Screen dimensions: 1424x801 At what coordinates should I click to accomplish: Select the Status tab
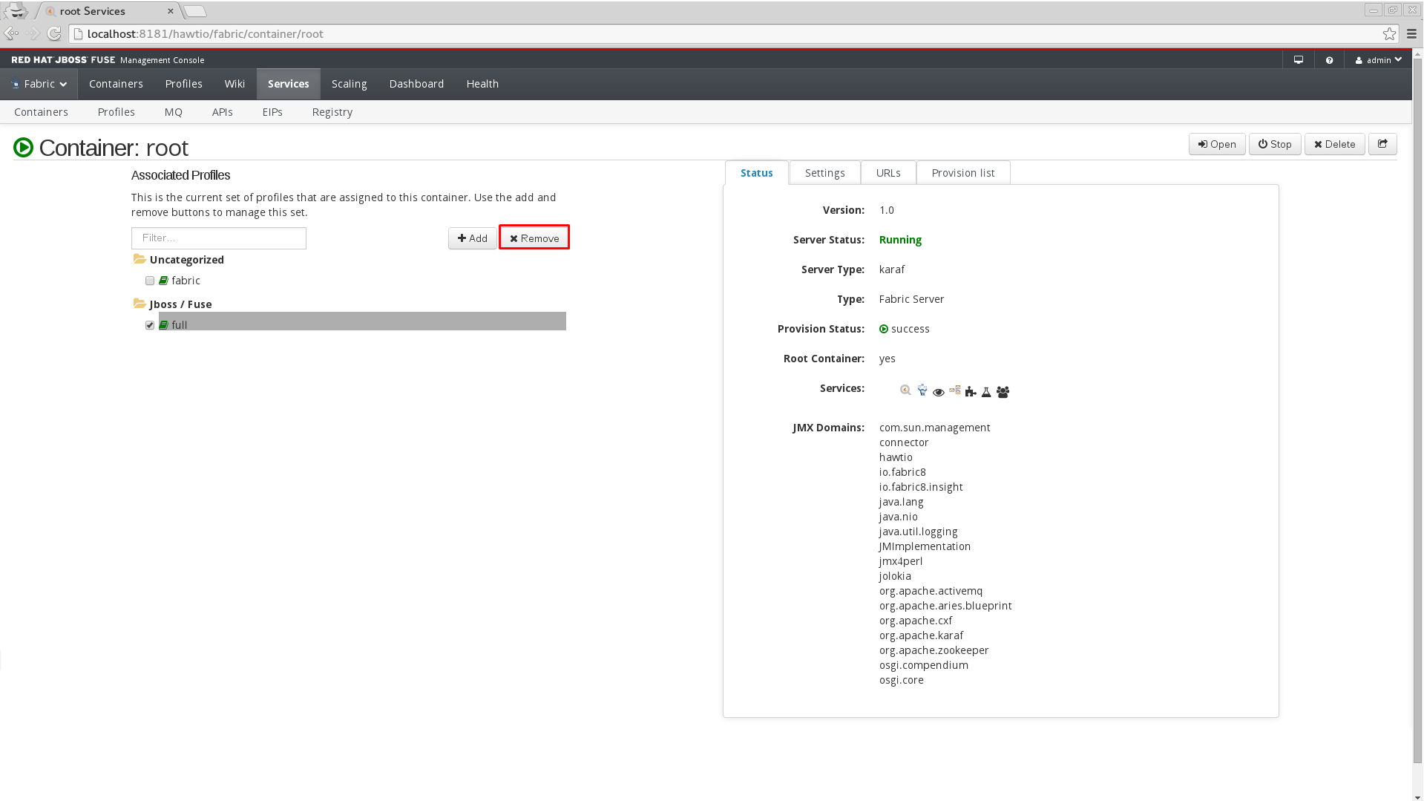coord(756,173)
